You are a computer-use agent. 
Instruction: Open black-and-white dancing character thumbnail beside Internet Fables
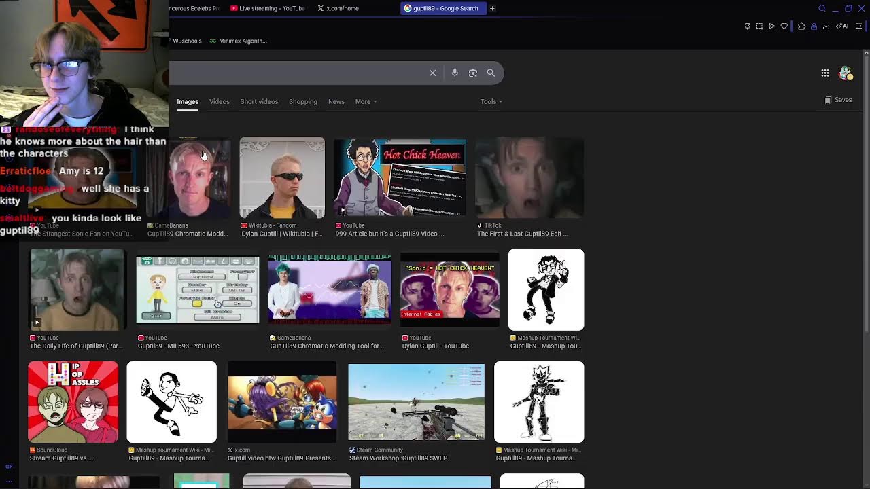546,290
